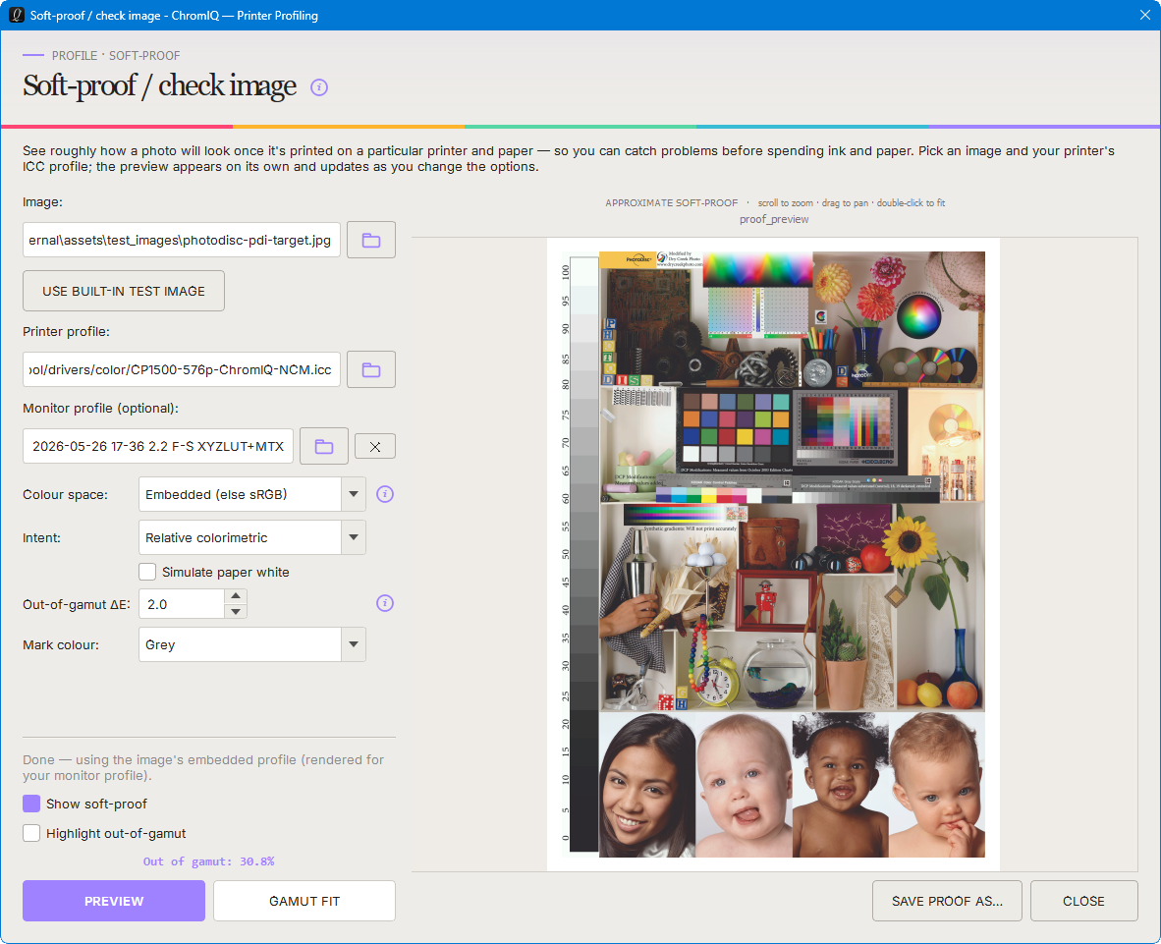Click the Preview button

pyautogui.click(x=113, y=901)
